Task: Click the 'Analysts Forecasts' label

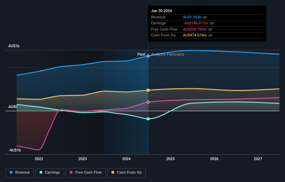Action: click(168, 55)
